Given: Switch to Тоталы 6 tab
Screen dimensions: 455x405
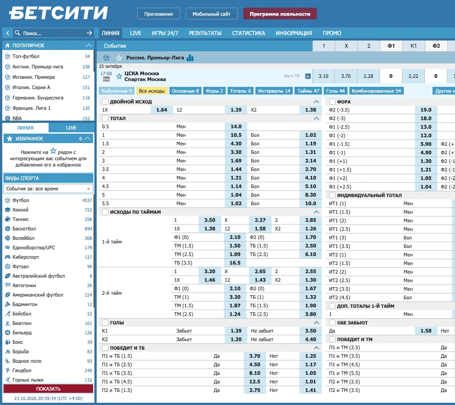Looking at the screenshot, I should [241, 91].
